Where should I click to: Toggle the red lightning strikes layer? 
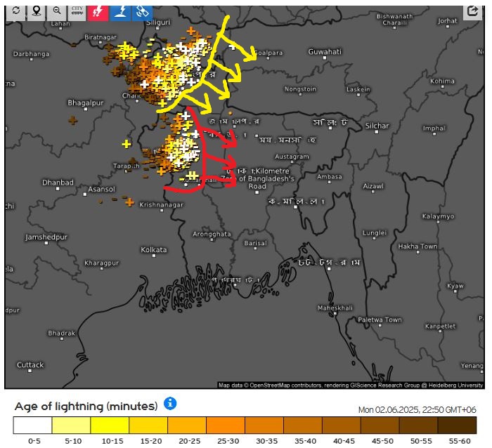98,11
